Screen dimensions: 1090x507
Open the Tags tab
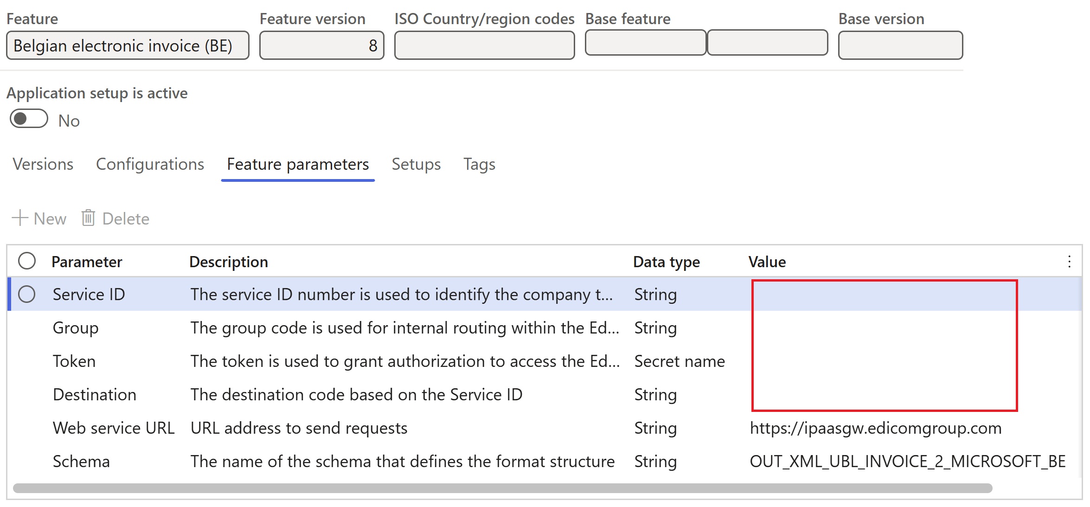[x=479, y=164]
